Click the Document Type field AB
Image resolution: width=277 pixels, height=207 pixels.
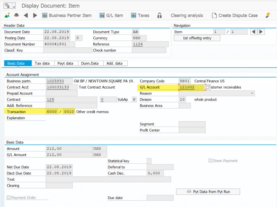[136, 32]
